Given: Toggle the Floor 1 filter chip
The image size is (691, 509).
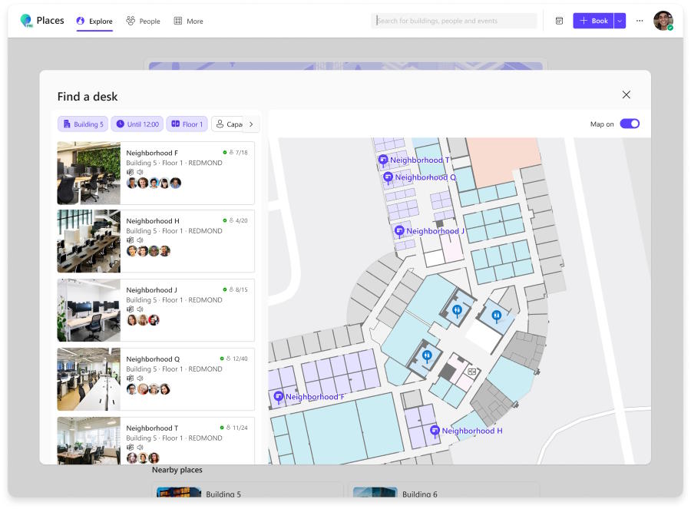Looking at the screenshot, I should 187,124.
